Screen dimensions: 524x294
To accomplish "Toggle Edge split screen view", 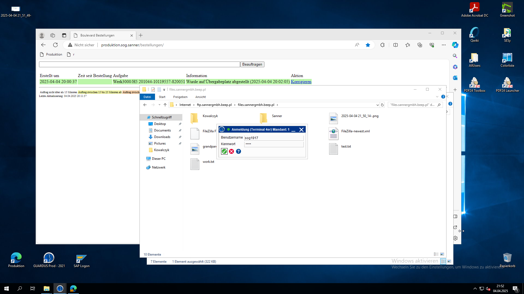I will coord(395,45).
